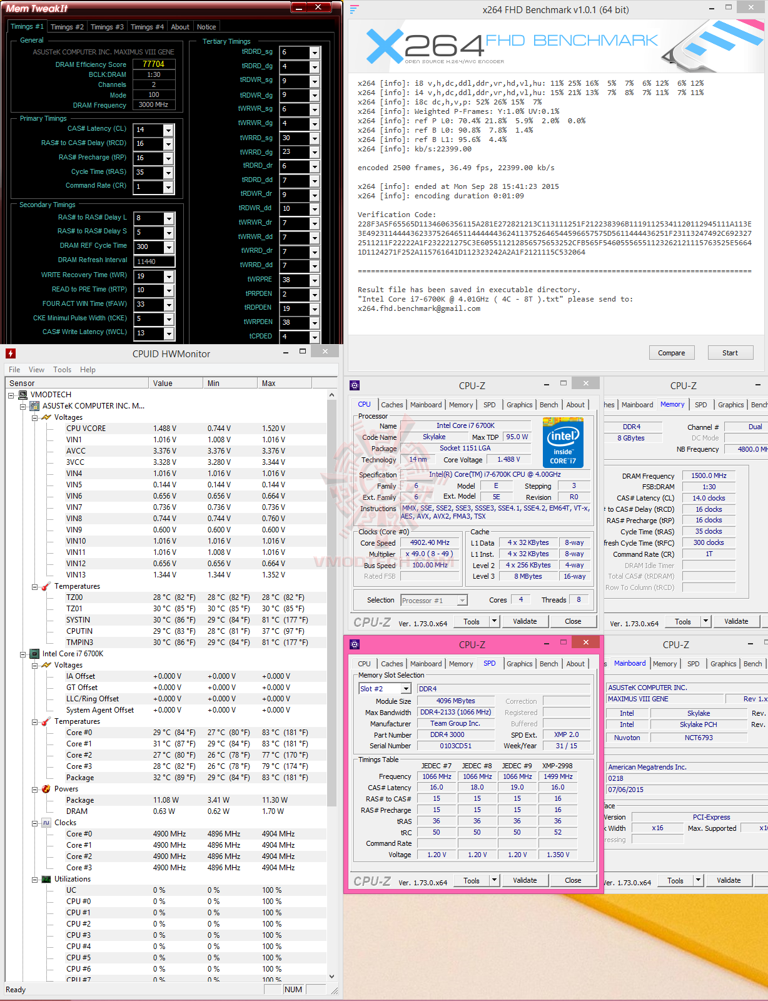Viewport: 768px width, 1001px height.
Task: Click the Utilizations chart icon
Action: click(46, 879)
